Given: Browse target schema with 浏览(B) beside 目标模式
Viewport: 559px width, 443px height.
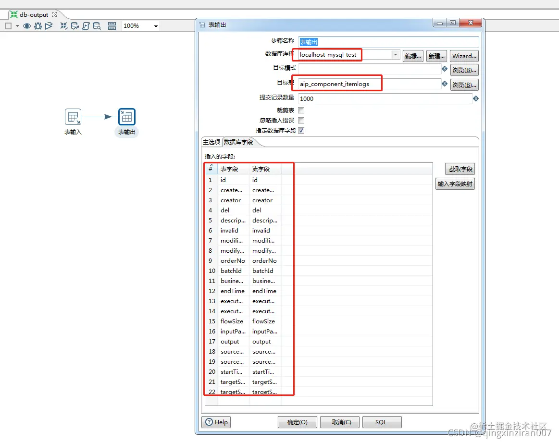Looking at the screenshot, I should pos(464,70).
